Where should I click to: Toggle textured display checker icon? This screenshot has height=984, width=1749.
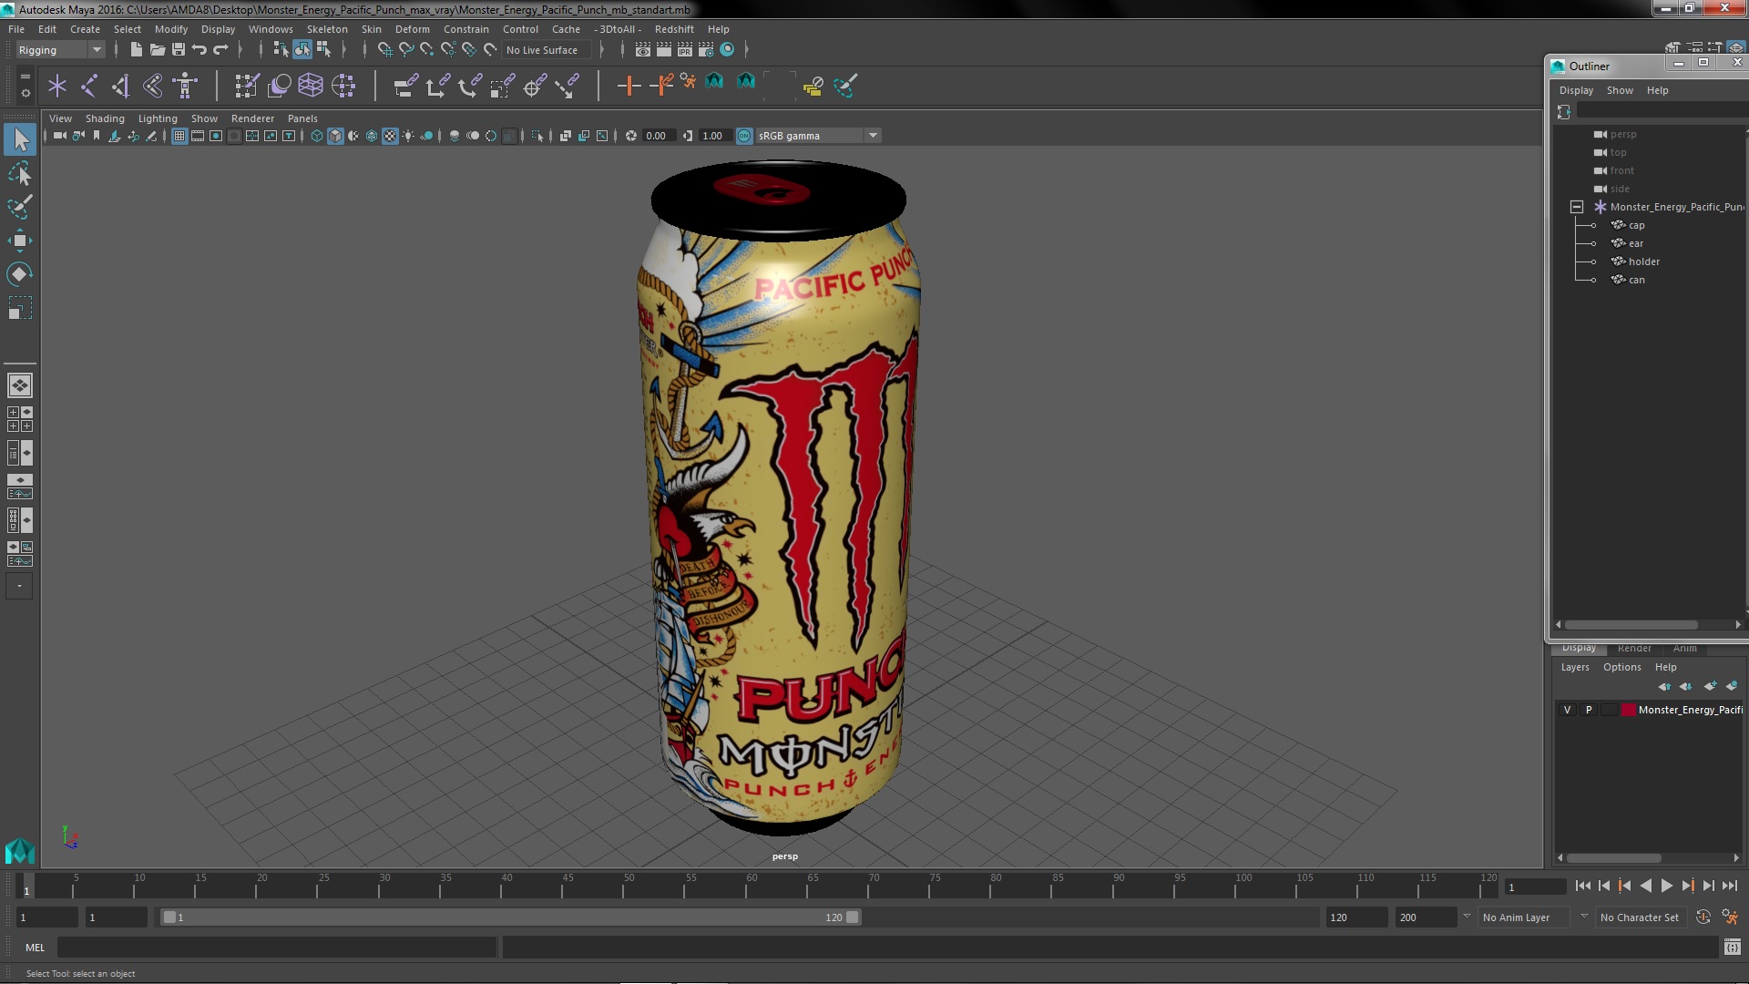pos(390,136)
